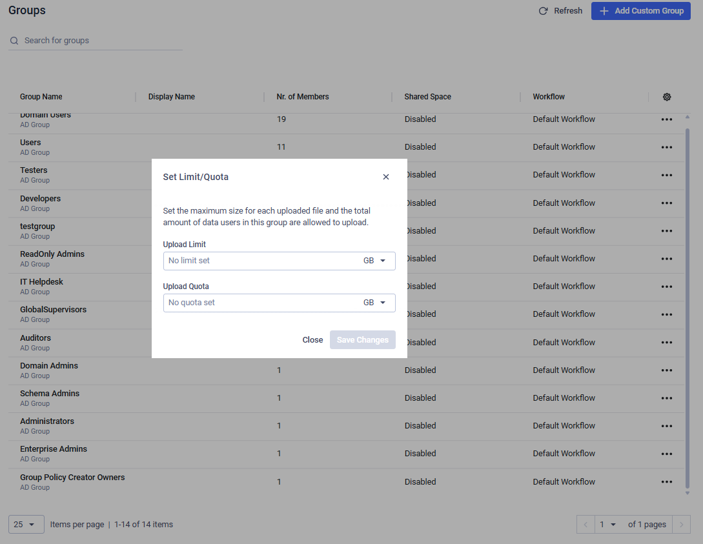This screenshot has width=703, height=544.
Task: Open the Upload Limit unit dropdown
Action: (x=375, y=261)
